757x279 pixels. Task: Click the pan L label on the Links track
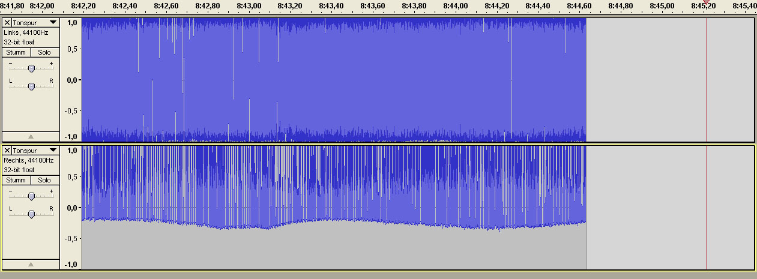[x=10, y=80]
